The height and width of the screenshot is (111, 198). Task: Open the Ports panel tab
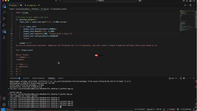pyautogui.click(x=61, y=78)
